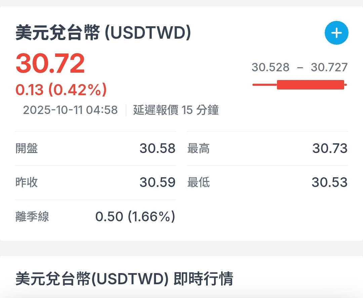
Task: Click the 離季線 value 0.50 (1.66%)
Action: 135,217
